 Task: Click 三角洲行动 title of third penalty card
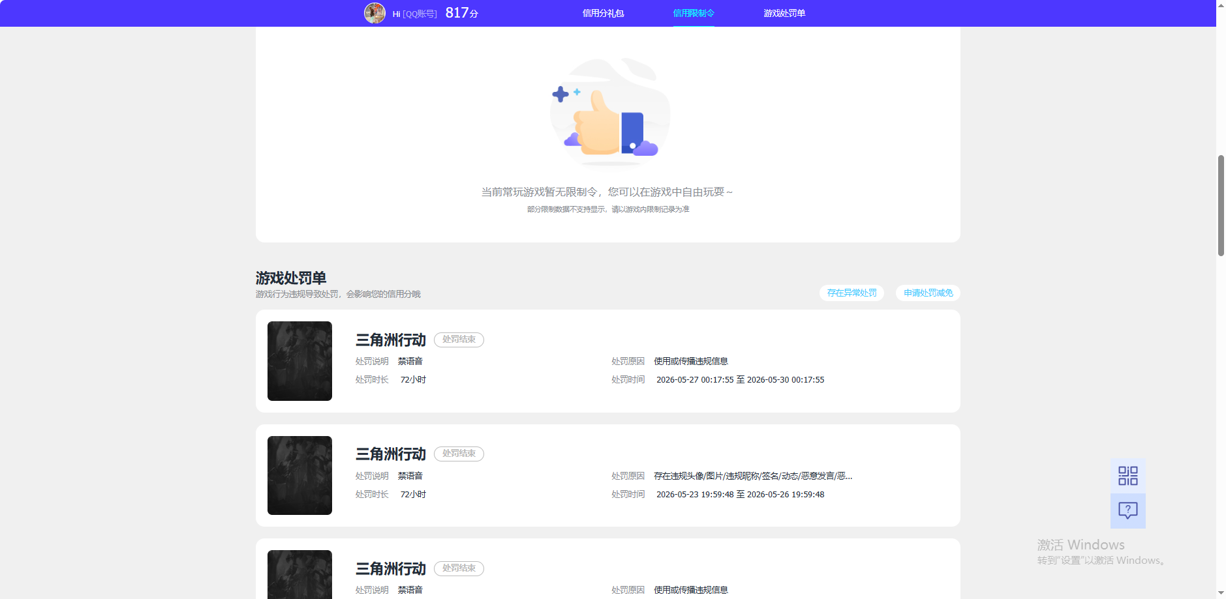click(x=390, y=569)
